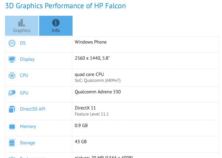The width and height of the screenshot is (222, 158).
Task: Click the GPU graphics card icon
Action: click(x=12, y=93)
